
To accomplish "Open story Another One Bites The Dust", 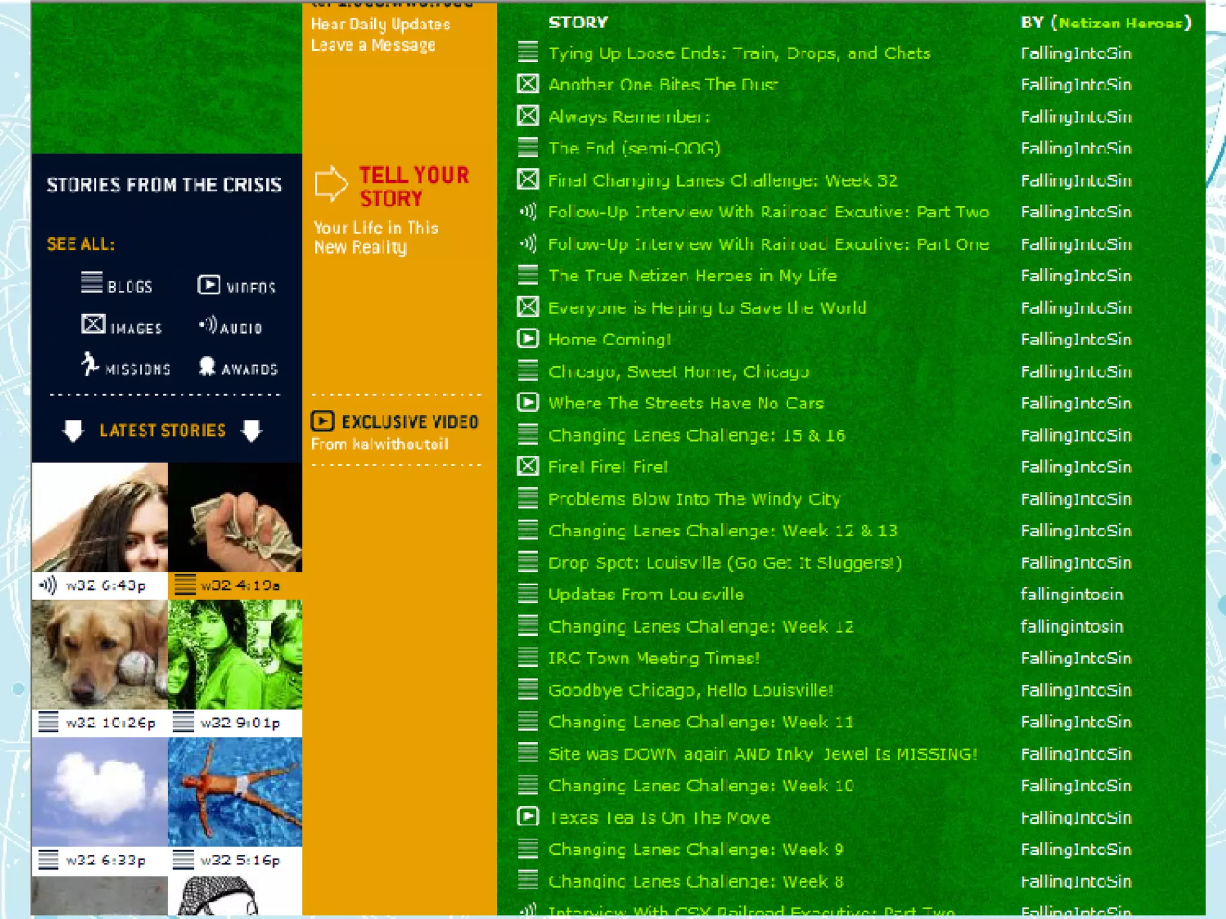I will tap(663, 84).
